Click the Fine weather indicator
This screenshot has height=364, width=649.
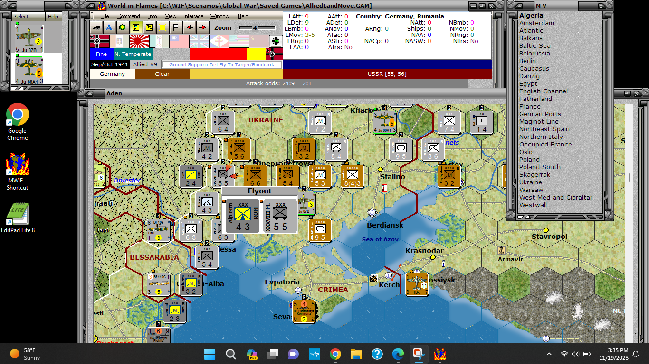tap(102, 54)
